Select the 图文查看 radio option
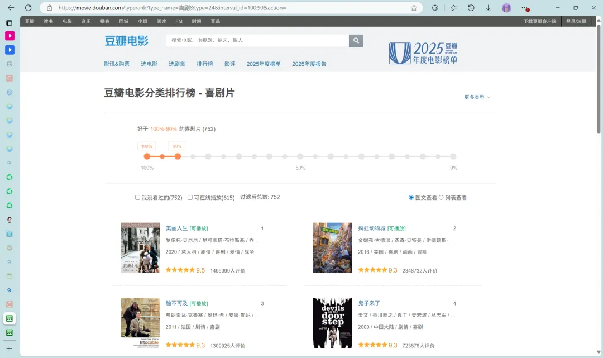The image size is (603, 358). tap(411, 197)
